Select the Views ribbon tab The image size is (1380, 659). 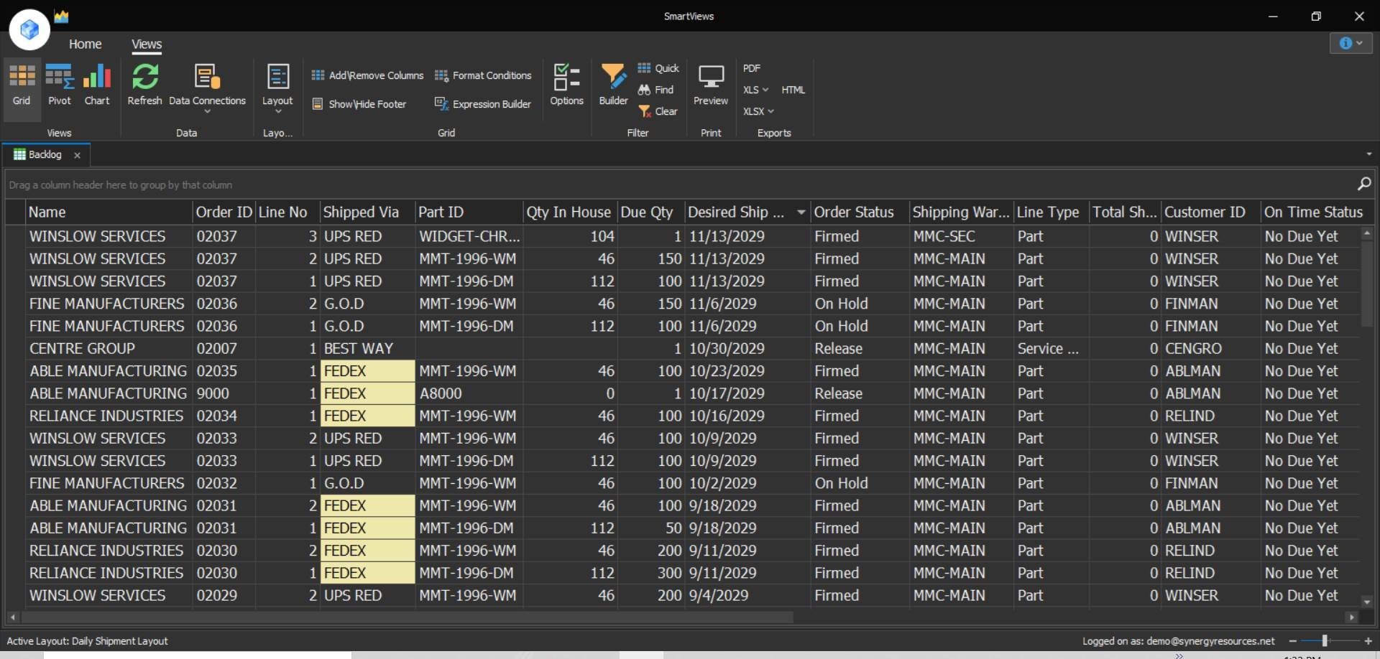click(x=147, y=44)
